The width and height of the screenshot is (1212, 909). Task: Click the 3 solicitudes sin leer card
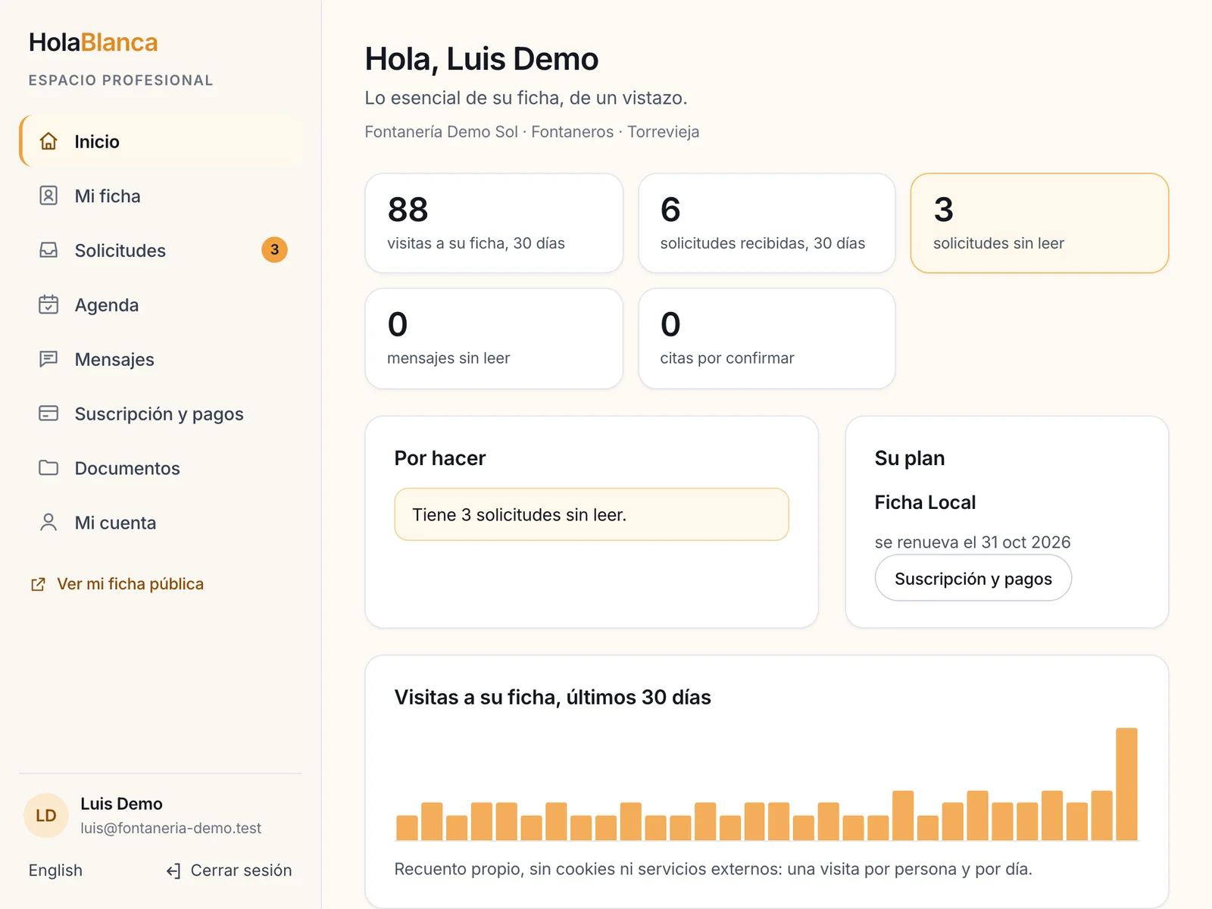click(1039, 223)
